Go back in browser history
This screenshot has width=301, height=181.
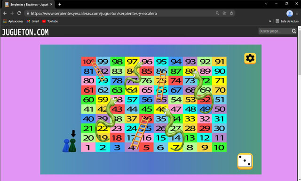5,13
